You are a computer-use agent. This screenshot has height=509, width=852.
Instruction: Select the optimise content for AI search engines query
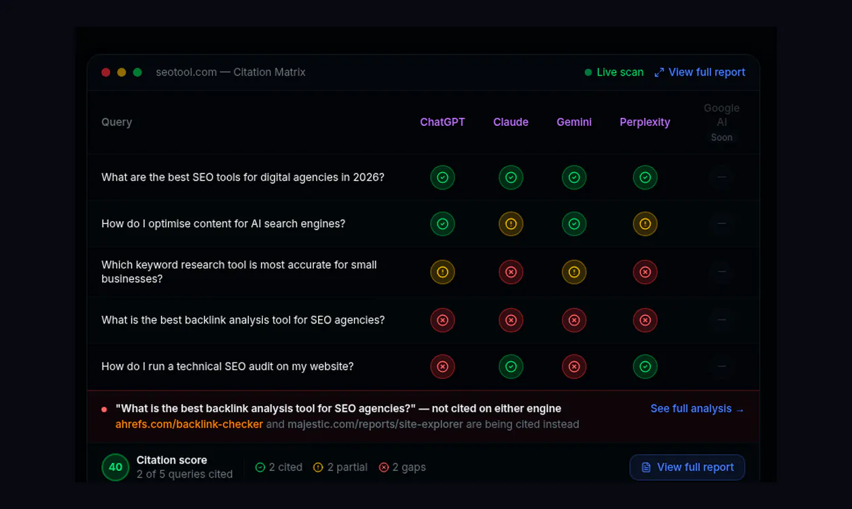pos(223,224)
